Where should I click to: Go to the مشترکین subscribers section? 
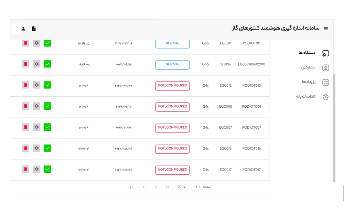[308, 67]
